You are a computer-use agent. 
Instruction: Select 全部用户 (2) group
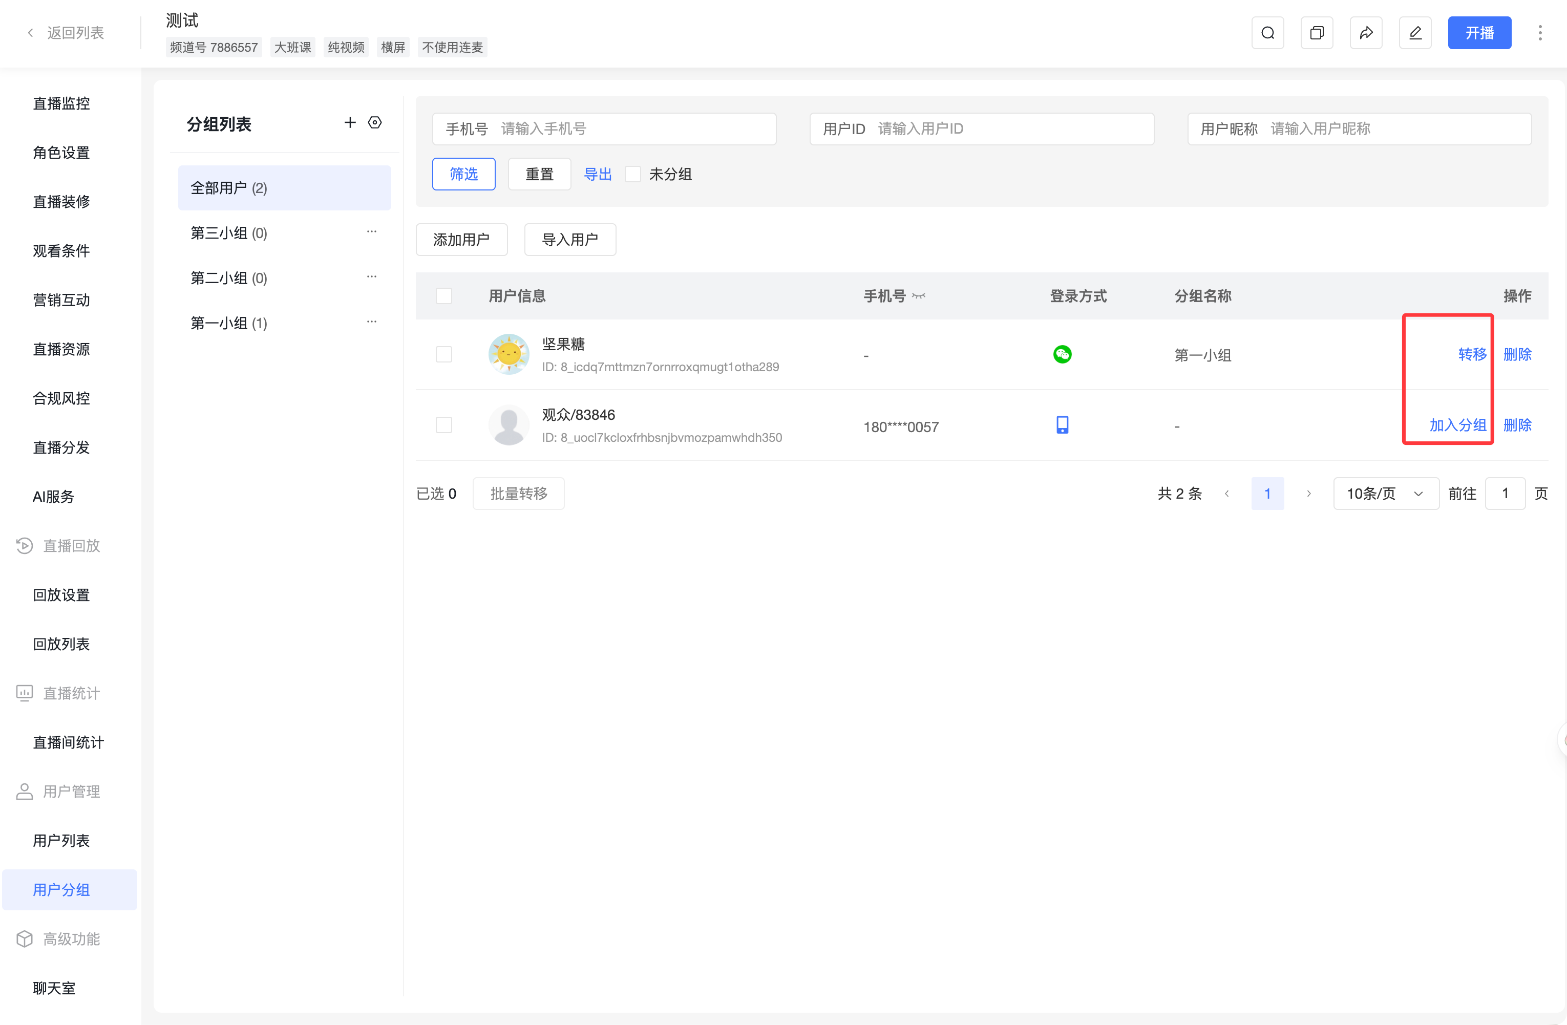(x=284, y=187)
